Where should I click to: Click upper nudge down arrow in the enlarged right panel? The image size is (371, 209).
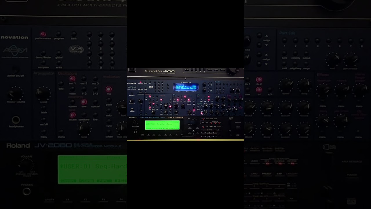point(267,45)
